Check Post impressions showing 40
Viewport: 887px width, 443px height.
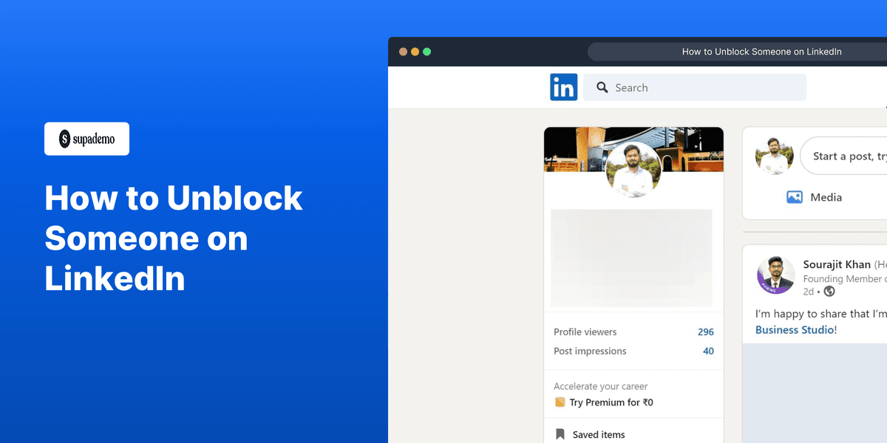pyautogui.click(x=708, y=351)
